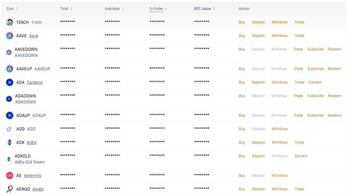
Task: Click the ADADOWN coin logo icon
Action: coord(9,99)
